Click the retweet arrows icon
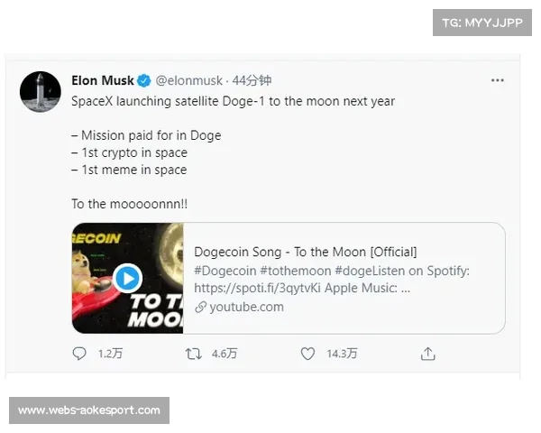The height and width of the screenshot is (433, 541). pyautogui.click(x=194, y=355)
